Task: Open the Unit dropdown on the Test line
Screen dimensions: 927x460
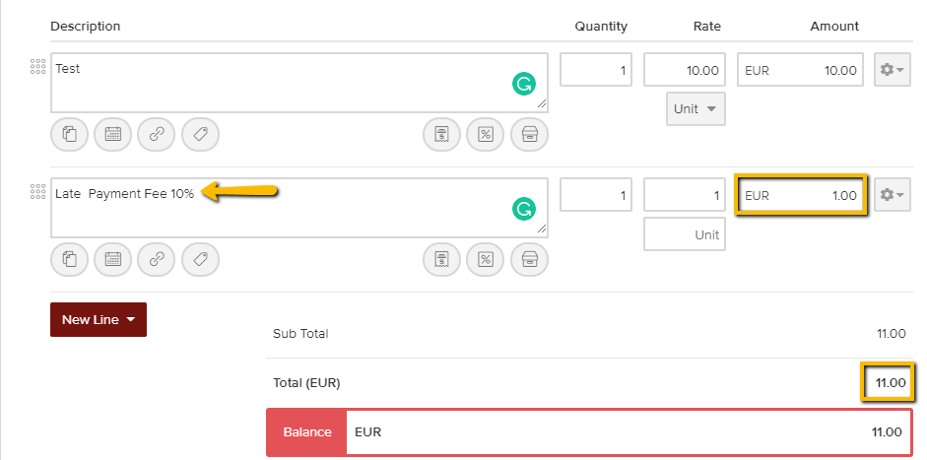Action: (x=695, y=108)
